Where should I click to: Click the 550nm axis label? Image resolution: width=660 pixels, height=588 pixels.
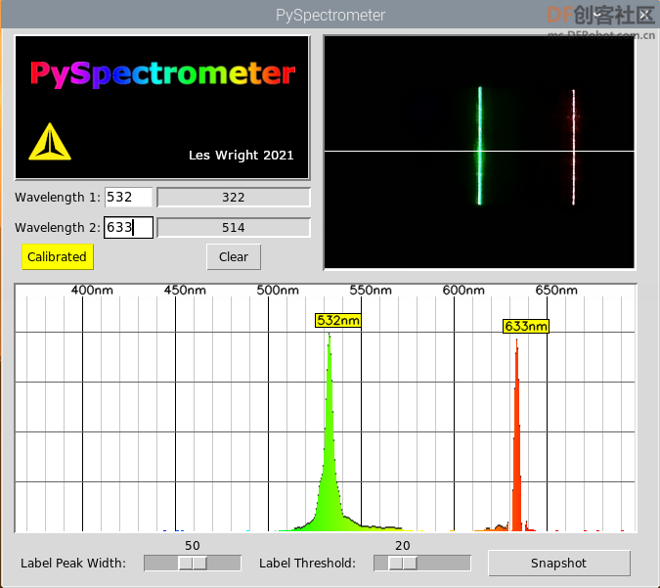(x=371, y=291)
